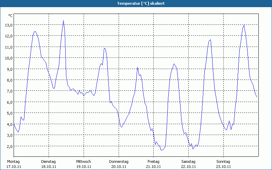Click the '3,0' y-axis label
Screen dimensions: 272x170
click(x=10, y=135)
